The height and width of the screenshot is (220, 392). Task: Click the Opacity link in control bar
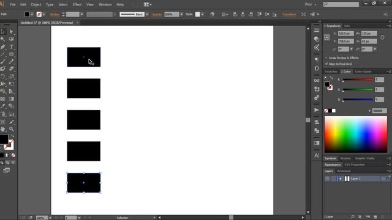(157, 15)
